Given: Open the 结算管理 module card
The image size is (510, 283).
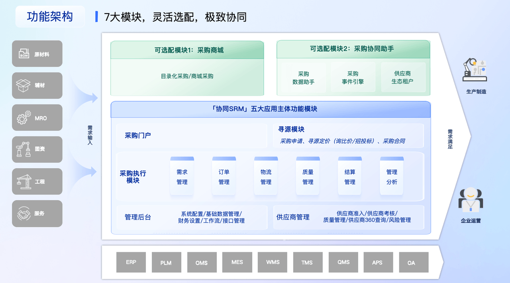Looking at the screenshot, I should pyautogui.click(x=350, y=177).
